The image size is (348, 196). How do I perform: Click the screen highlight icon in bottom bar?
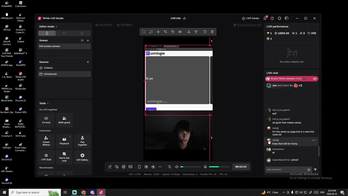tap(130, 167)
